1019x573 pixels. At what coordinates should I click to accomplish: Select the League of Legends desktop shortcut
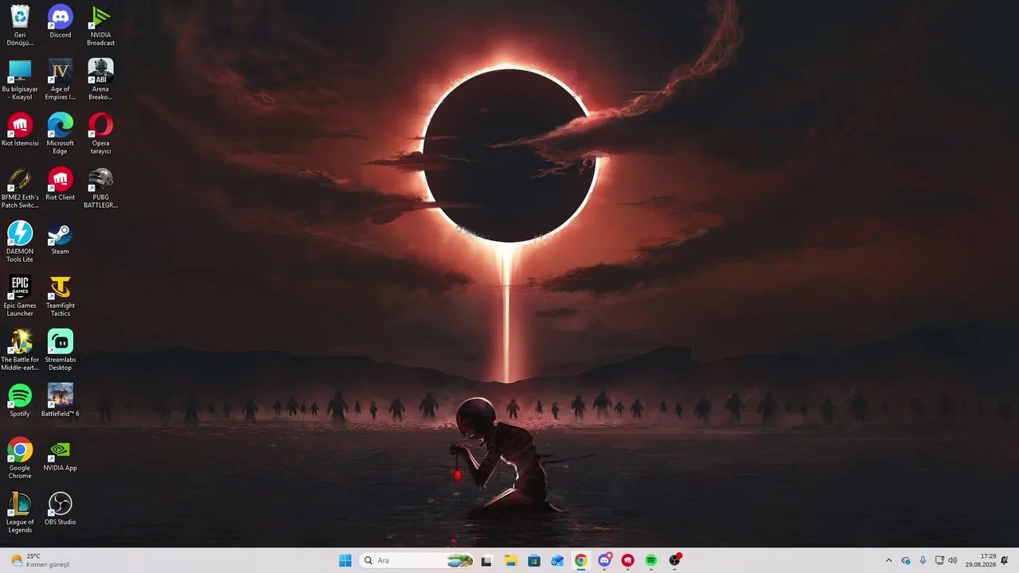click(20, 513)
